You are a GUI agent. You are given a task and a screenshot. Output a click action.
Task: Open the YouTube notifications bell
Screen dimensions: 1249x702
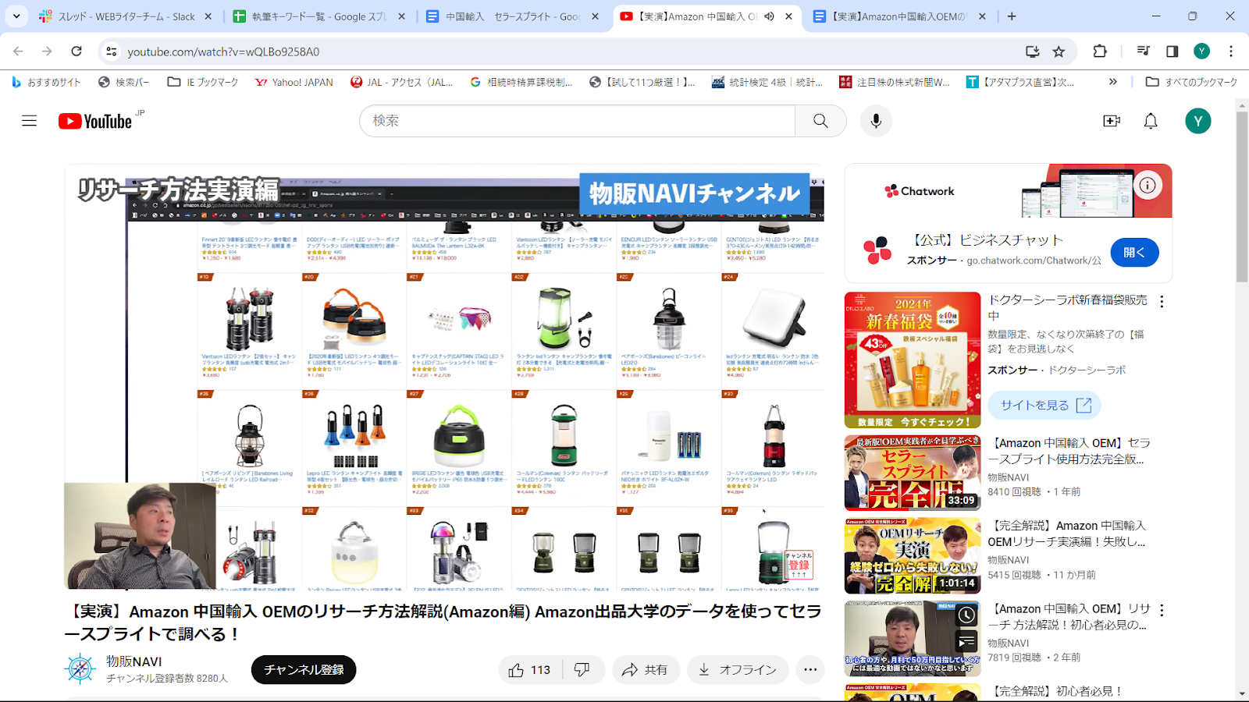pyautogui.click(x=1151, y=121)
